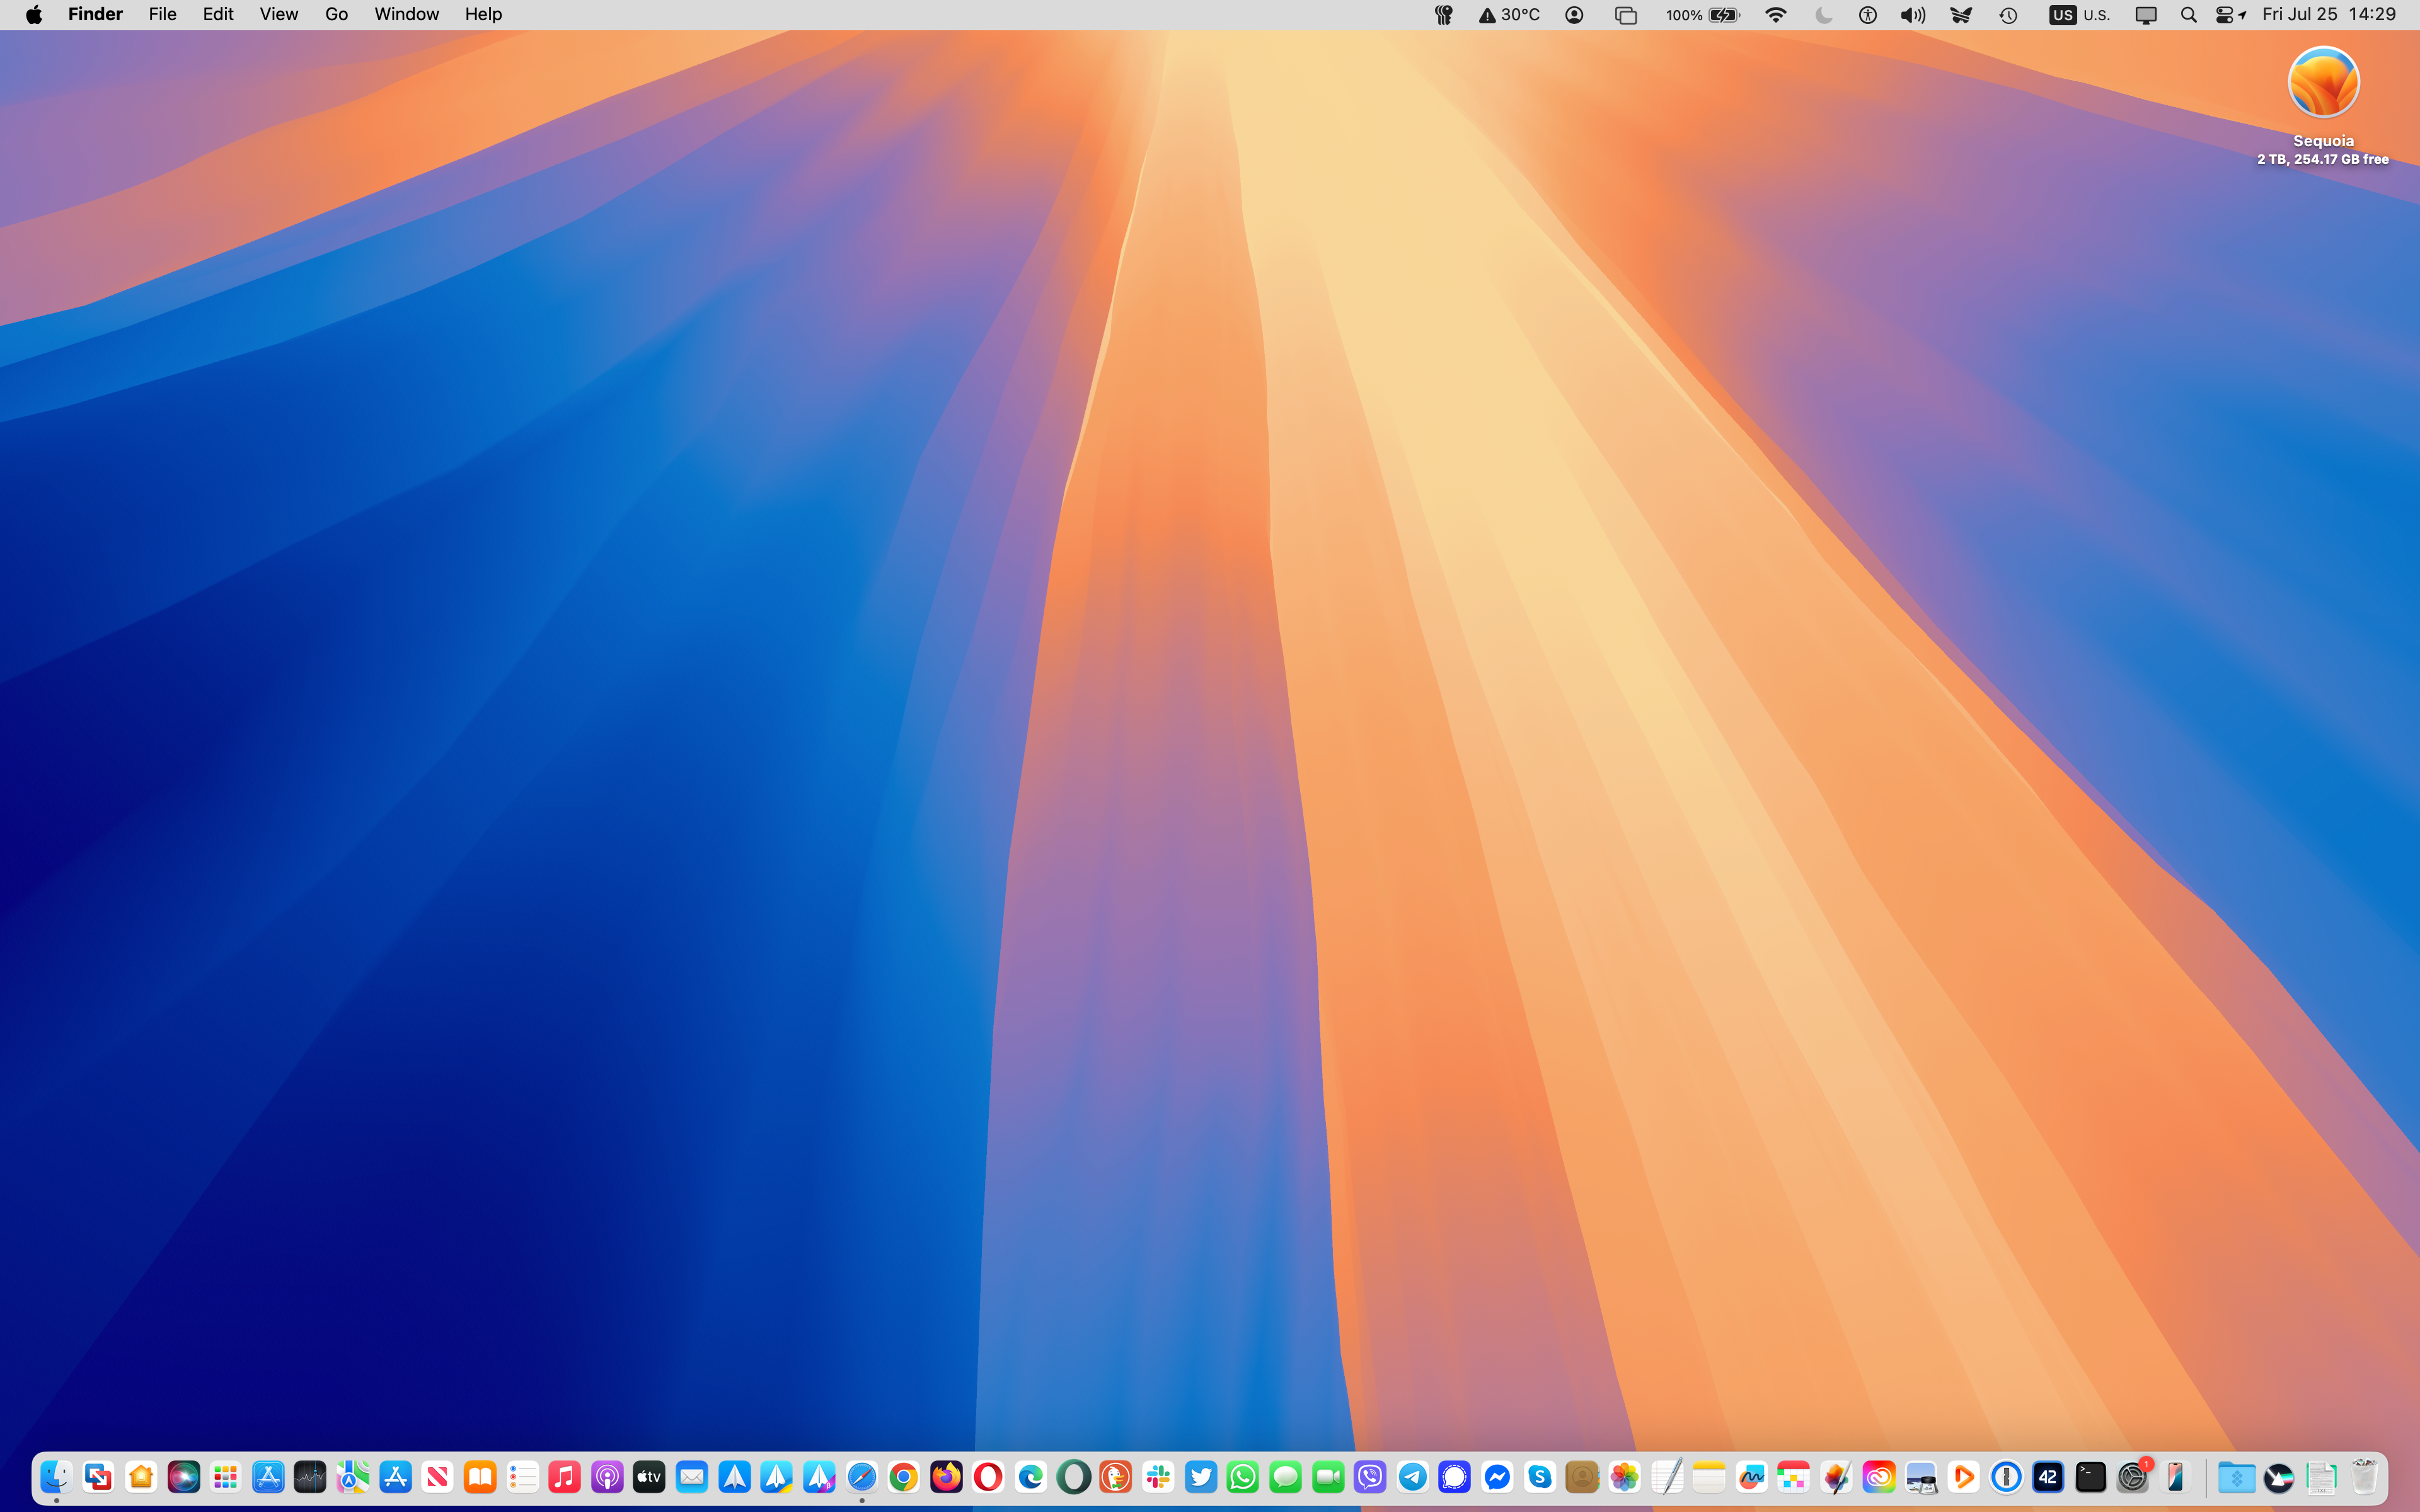Open Apple TV from the Dock
Screen dimensions: 2420x1512
649,1477
